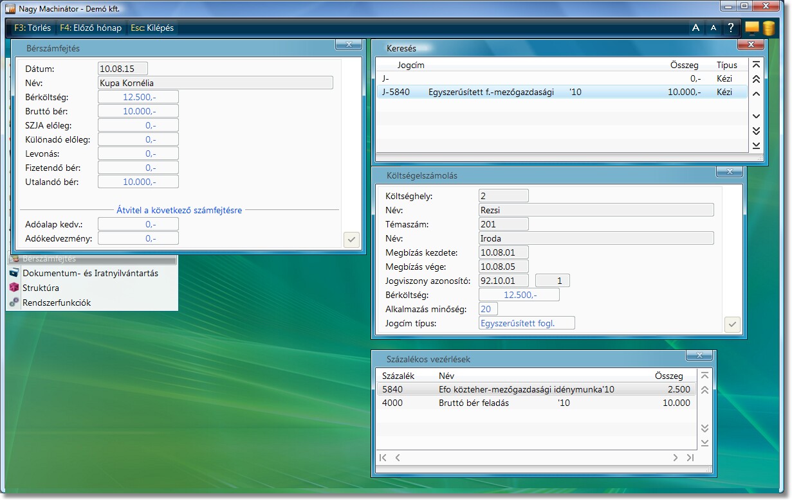
Task: Select Rendszerfunkciók in the side menu
Action: (x=57, y=303)
